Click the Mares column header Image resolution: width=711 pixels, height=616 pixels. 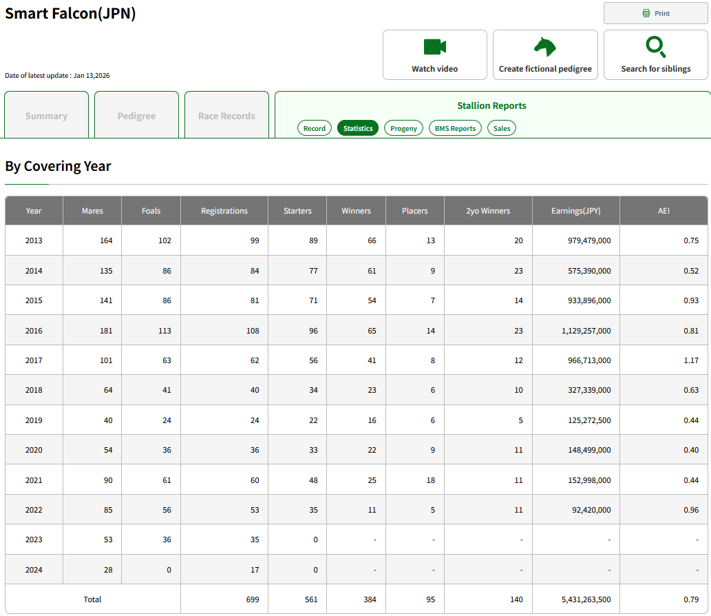92,211
